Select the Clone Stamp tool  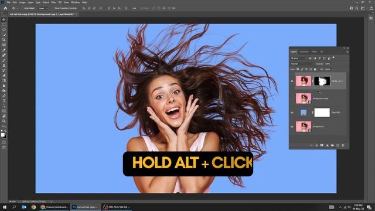(4, 65)
